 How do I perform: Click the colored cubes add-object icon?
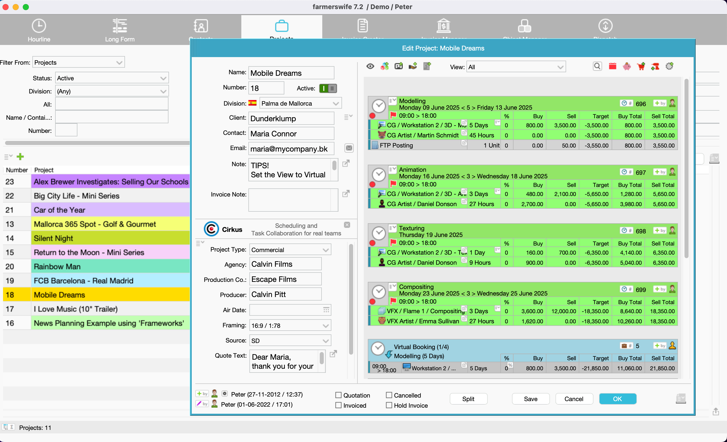pos(384,67)
